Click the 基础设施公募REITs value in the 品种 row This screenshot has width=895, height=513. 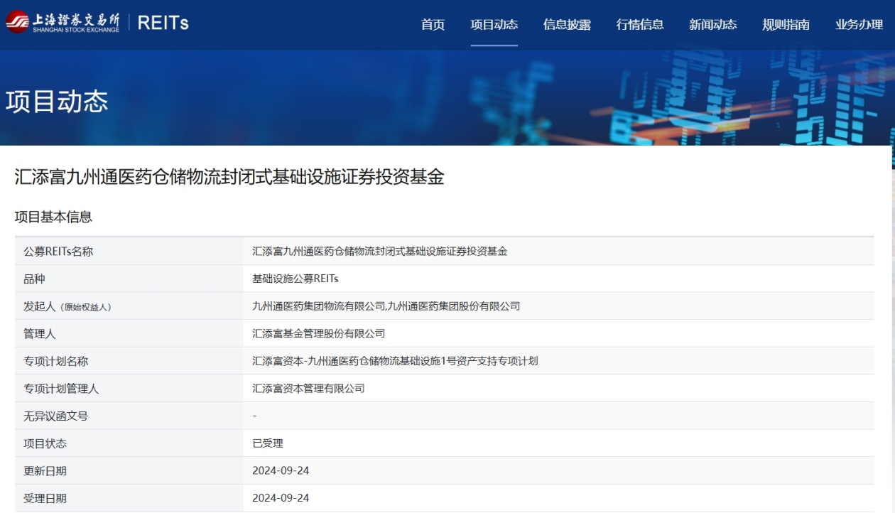295,279
